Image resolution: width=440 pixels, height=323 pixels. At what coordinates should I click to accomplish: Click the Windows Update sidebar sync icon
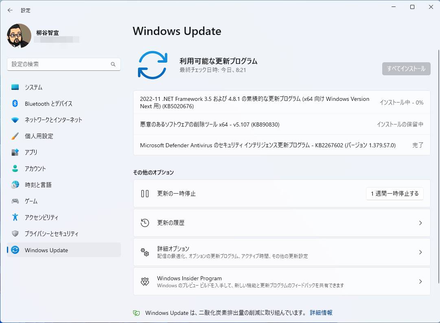pyautogui.click(x=15, y=250)
